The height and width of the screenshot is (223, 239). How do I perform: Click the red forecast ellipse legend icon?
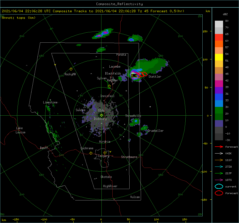(219, 193)
